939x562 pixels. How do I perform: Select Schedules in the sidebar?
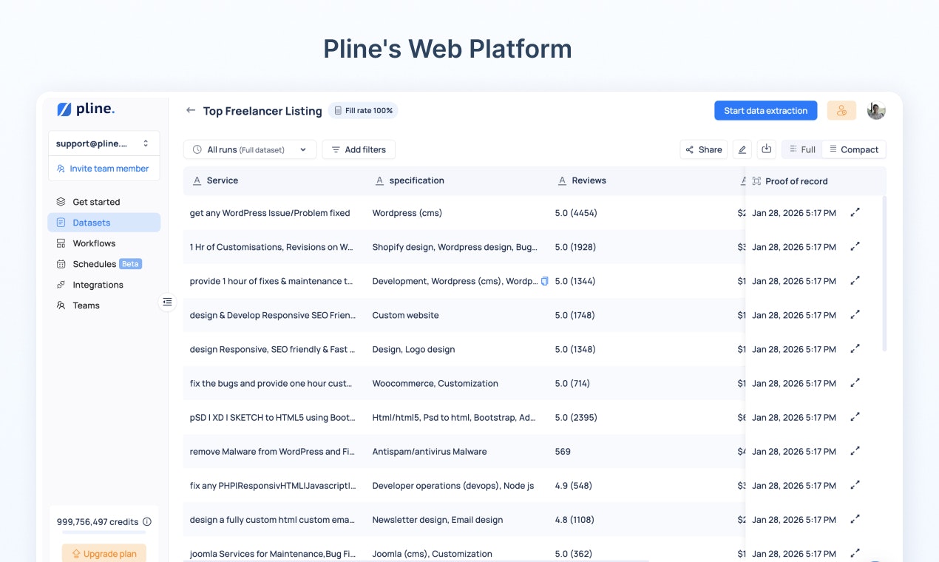point(93,263)
